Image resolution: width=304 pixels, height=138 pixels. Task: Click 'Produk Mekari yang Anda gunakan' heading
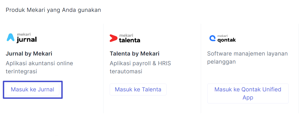click(x=53, y=10)
